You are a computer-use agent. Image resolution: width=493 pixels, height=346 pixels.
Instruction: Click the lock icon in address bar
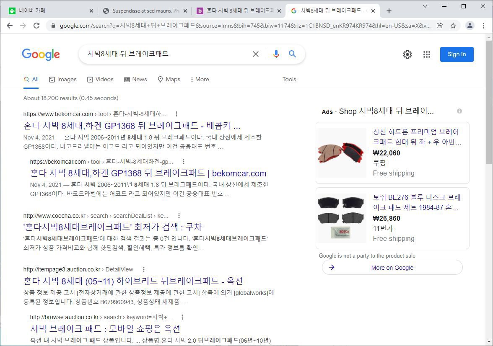(x=53, y=26)
